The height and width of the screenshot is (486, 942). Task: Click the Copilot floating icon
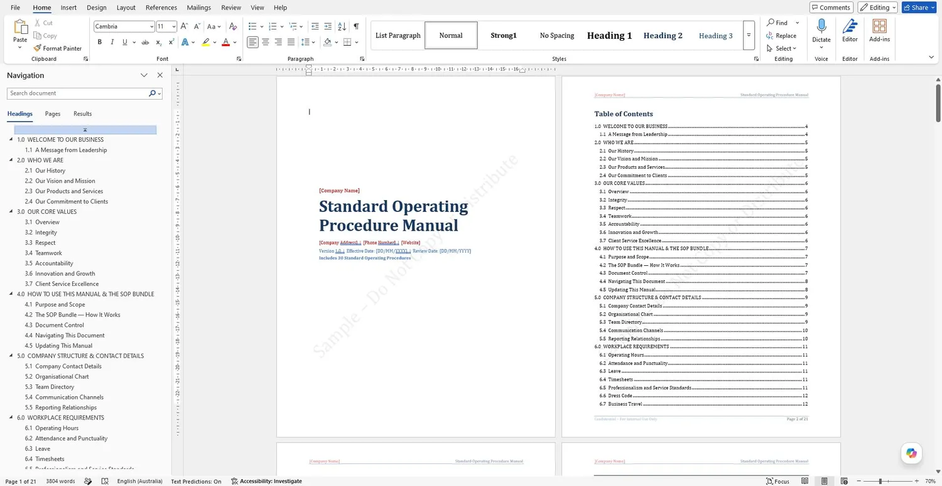(911, 453)
